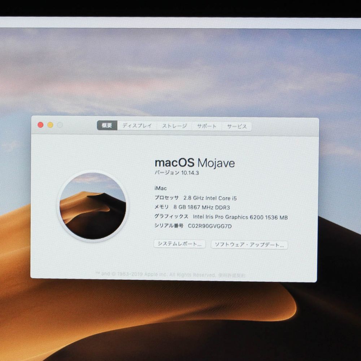Open the サービス tab

pyautogui.click(x=237, y=126)
